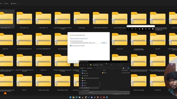Select the kotlinc folder in file list
This screenshot has width=177, height=99.
click(104, 73)
